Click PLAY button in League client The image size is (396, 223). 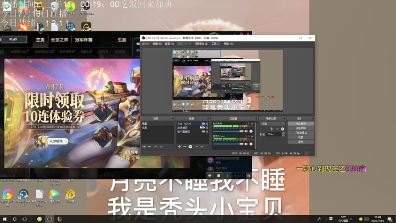13,40
